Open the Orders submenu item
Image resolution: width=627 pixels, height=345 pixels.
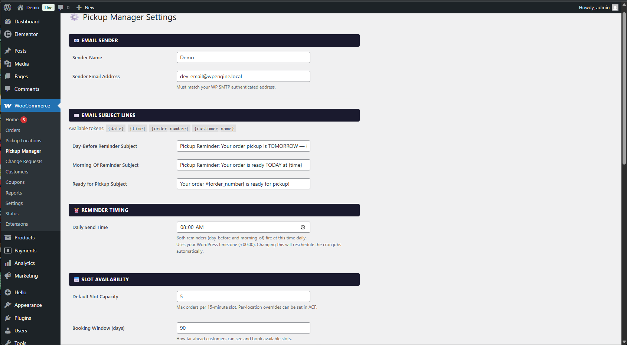pyautogui.click(x=13, y=130)
